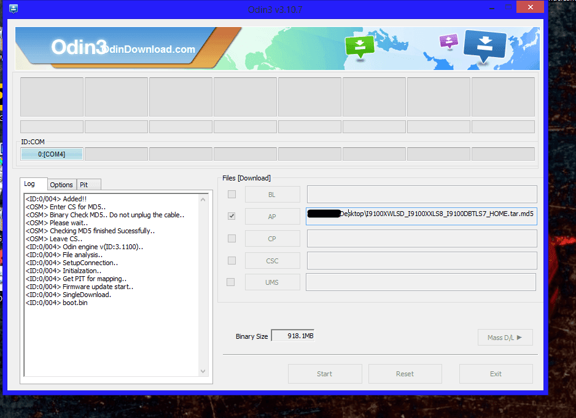The width and height of the screenshot is (576, 418).
Task: Click the BL file button
Action: [x=273, y=195]
